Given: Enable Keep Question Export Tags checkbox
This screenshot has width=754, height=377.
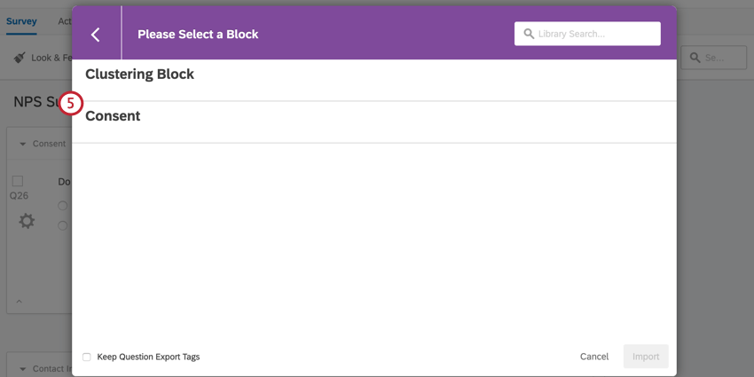Looking at the screenshot, I should pos(87,357).
